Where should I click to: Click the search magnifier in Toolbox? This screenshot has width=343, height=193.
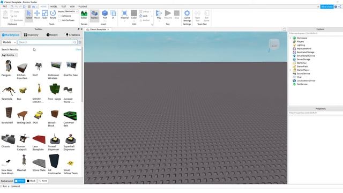point(75,42)
